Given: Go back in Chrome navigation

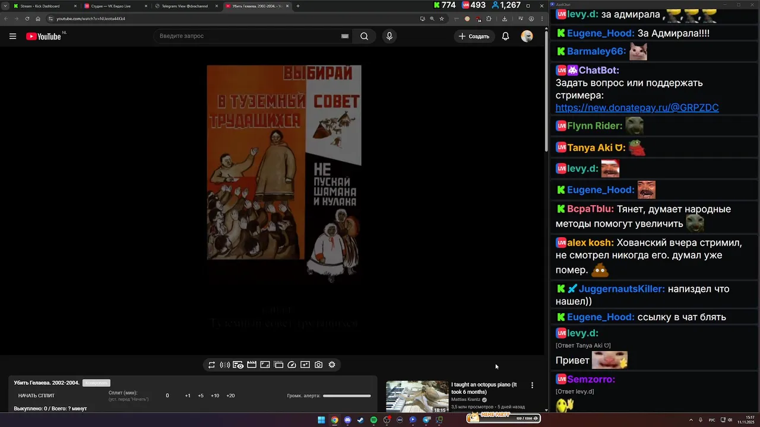Looking at the screenshot, I should click(x=5, y=18).
